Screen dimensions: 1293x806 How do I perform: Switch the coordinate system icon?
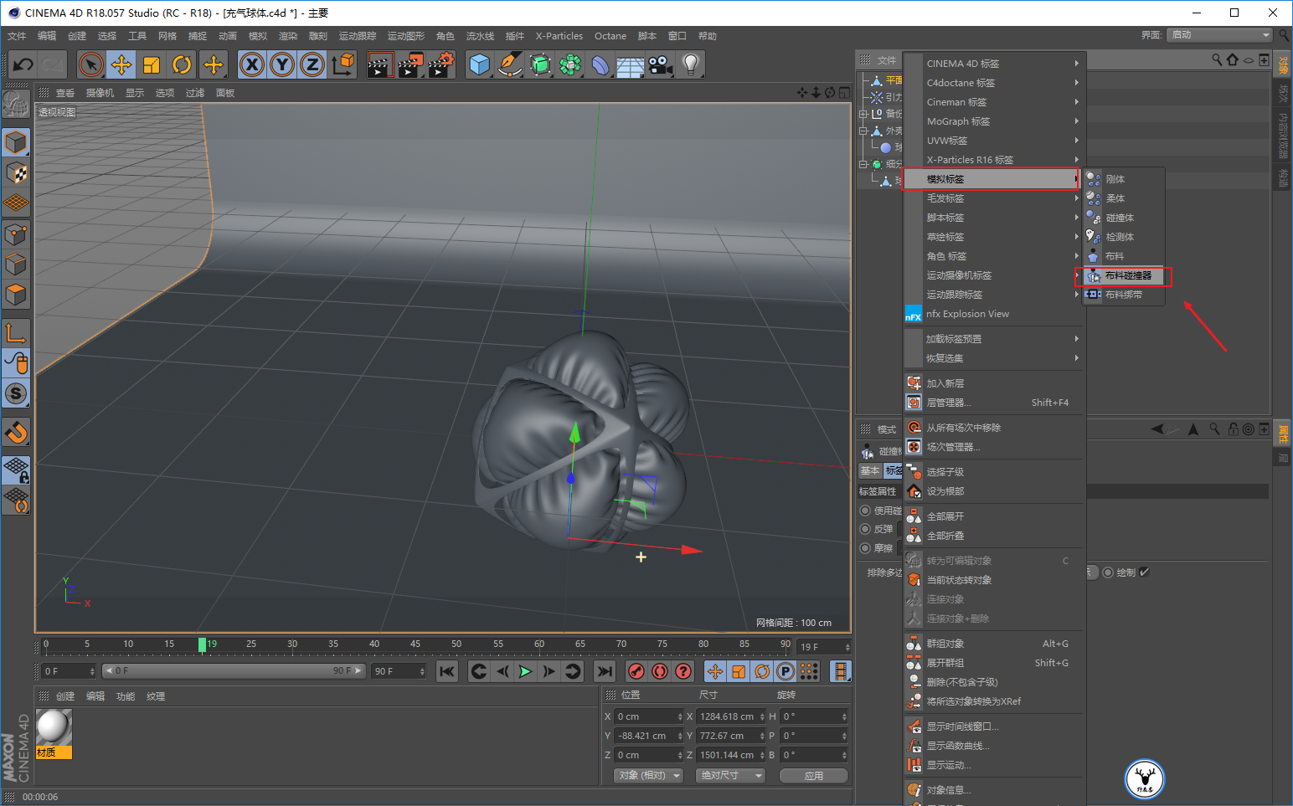click(x=343, y=64)
